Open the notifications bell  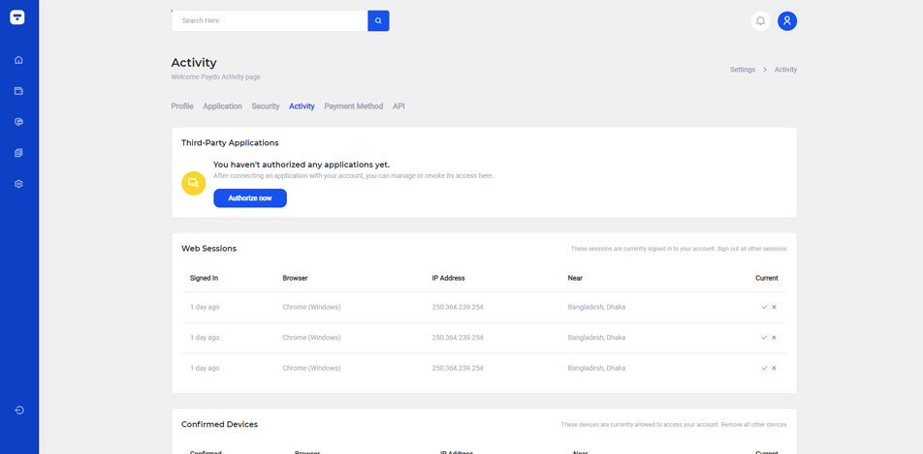coord(760,20)
